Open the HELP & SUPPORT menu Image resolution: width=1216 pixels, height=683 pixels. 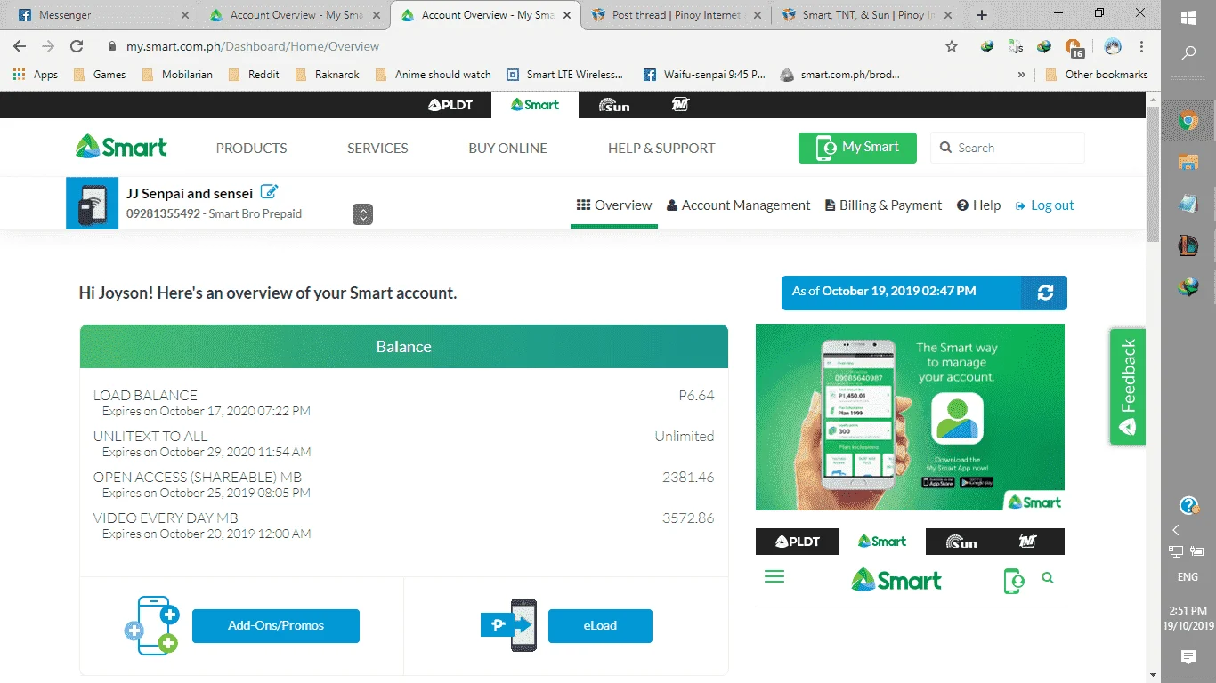click(661, 148)
